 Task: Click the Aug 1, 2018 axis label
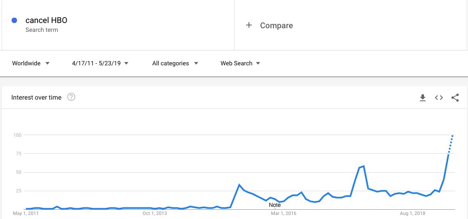(412, 213)
